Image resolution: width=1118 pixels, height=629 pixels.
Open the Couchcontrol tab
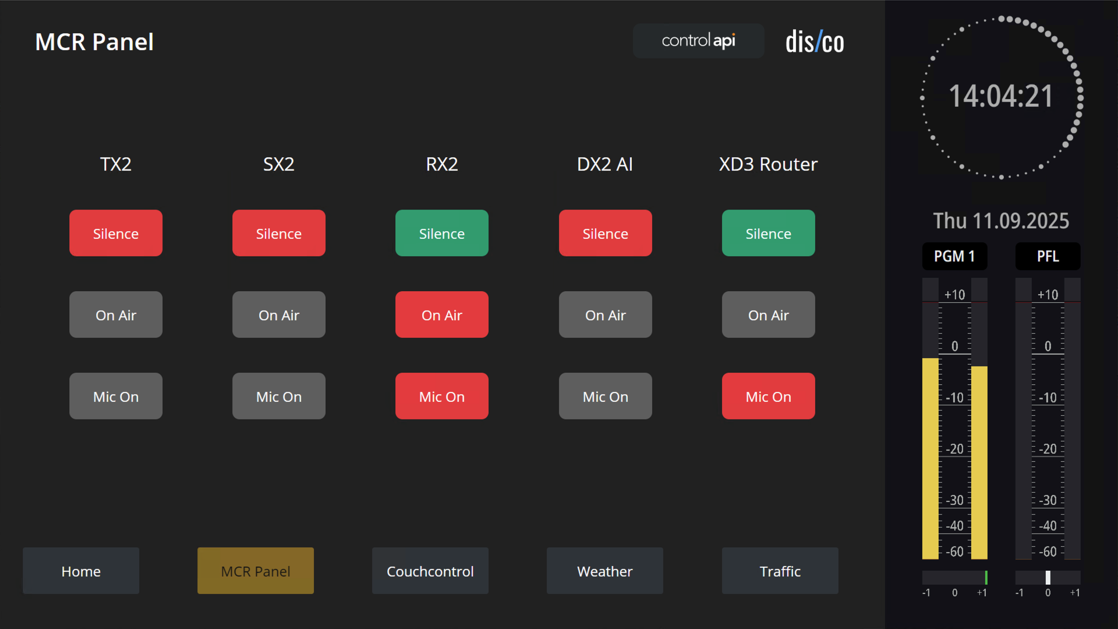coord(430,571)
